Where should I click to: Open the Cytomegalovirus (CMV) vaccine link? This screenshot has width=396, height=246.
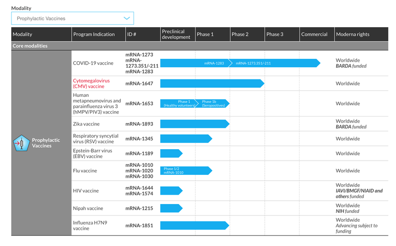click(x=91, y=83)
